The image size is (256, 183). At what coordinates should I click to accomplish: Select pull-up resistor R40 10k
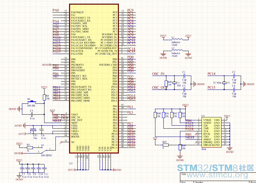[x=155, y=115]
